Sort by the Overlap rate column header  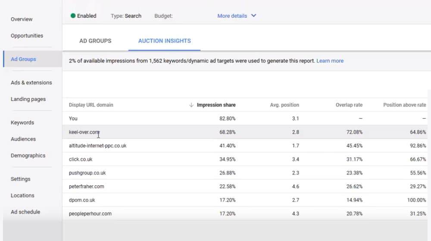coord(349,105)
